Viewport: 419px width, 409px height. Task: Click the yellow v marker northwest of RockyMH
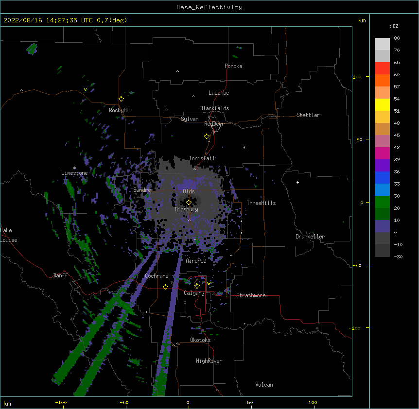[85, 89]
